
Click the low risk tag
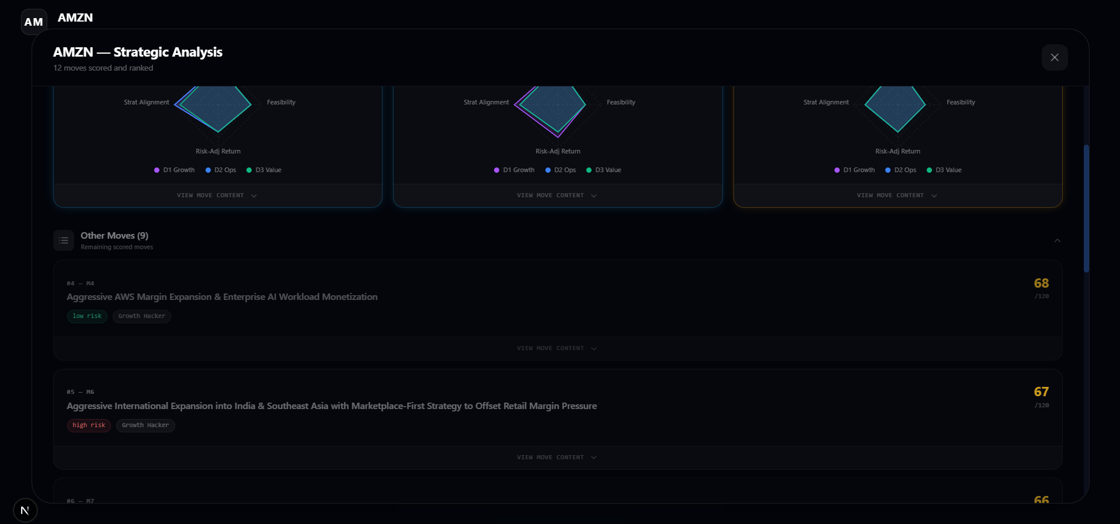point(87,316)
